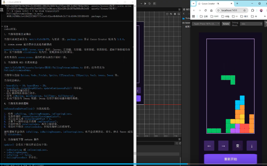Click the video progress bar at bottom
267x166 pixels.
point(133,164)
